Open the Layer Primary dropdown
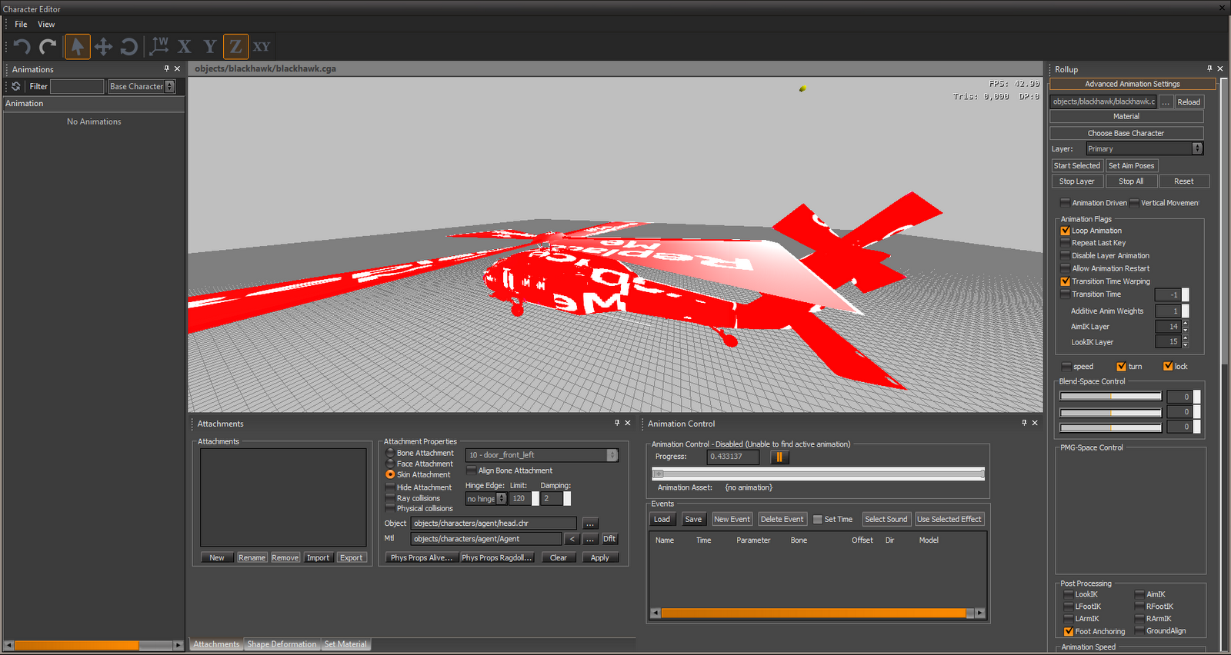Image resolution: width=1231 pixels, height=655 pixels. (x=1144, y=148)
